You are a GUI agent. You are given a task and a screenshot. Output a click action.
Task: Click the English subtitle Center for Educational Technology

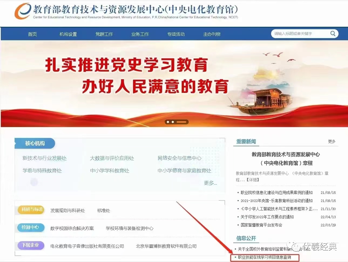[136, 17]
